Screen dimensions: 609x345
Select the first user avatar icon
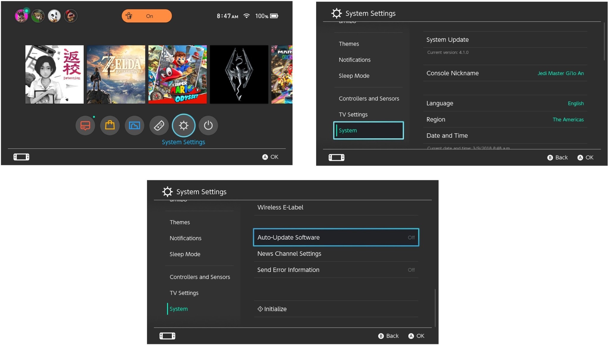tap(21, 16)
